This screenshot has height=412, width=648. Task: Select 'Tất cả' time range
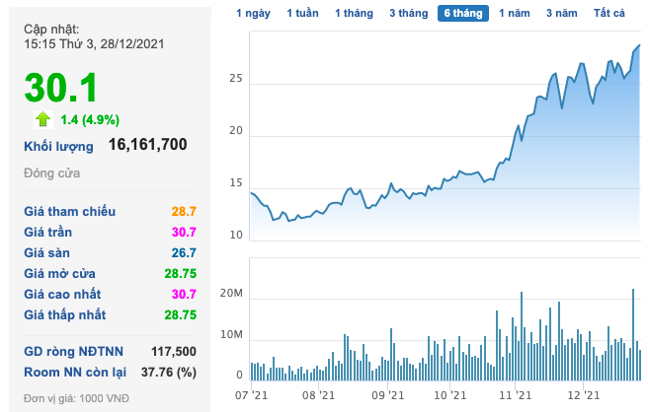[x=609, y=13]
